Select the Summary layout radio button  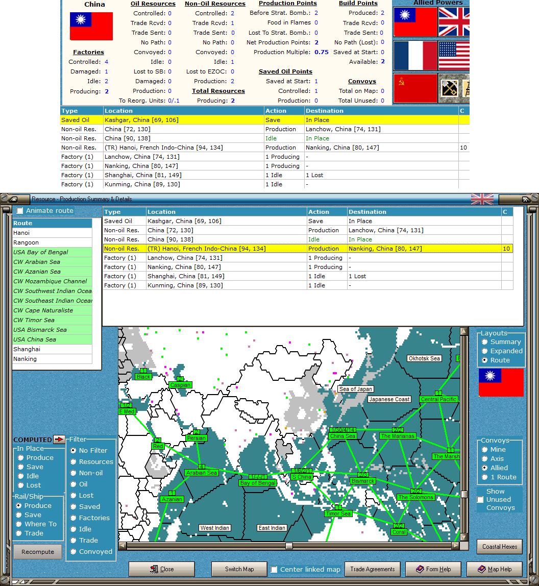pyautogui.click(x=485, y=342)
